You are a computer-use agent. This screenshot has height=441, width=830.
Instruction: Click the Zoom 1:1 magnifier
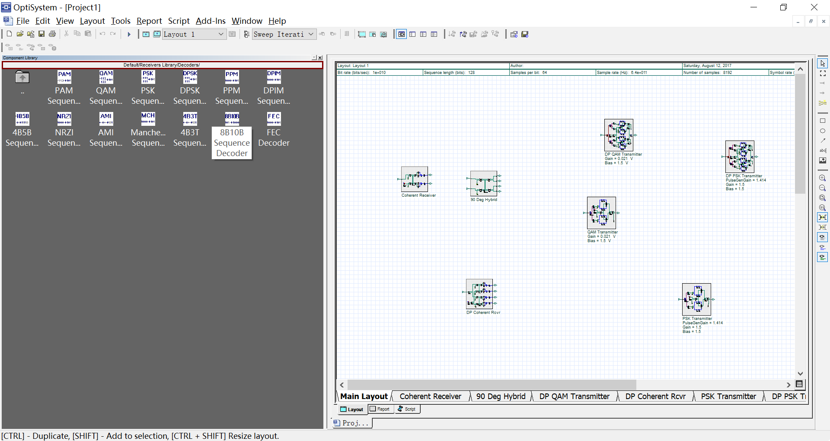[x=823, y=208]
